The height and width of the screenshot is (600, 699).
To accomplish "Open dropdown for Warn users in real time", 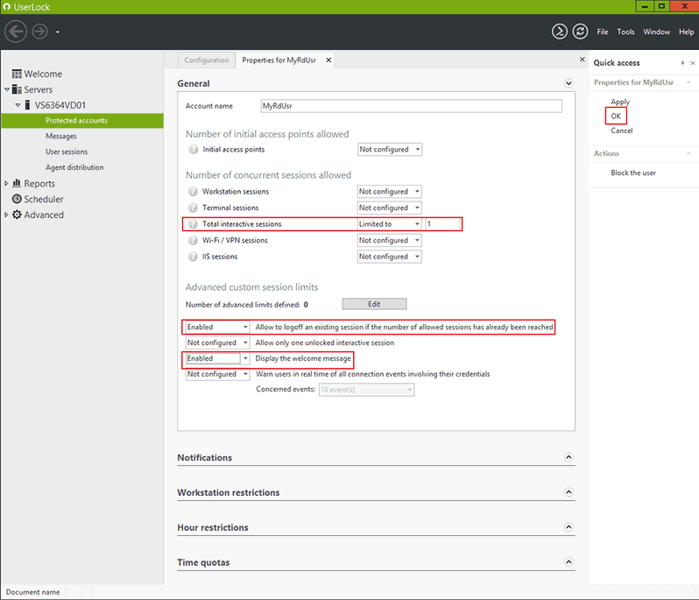I will pyautogui.click(x=217, y=374).
